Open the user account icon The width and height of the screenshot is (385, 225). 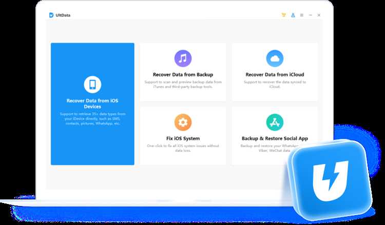293,15
